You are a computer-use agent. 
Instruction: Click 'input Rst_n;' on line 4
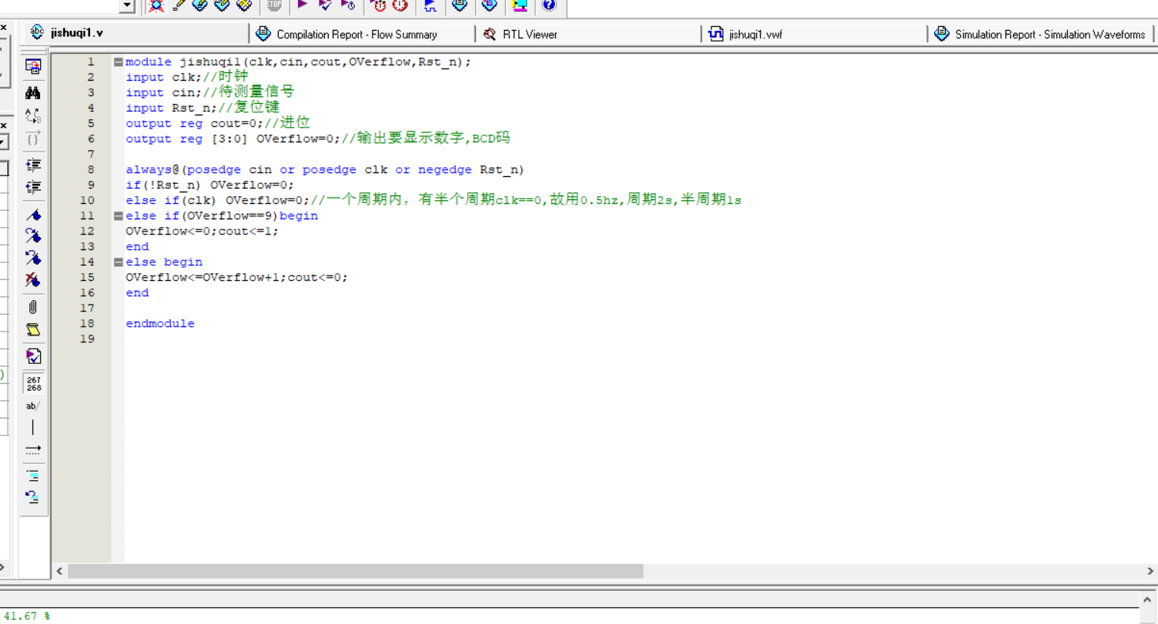click(172, 108)
